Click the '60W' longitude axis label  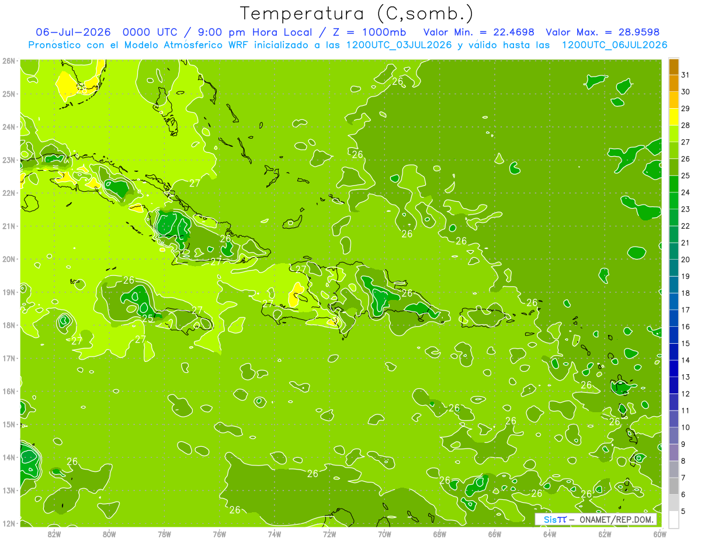coord(660,534)
